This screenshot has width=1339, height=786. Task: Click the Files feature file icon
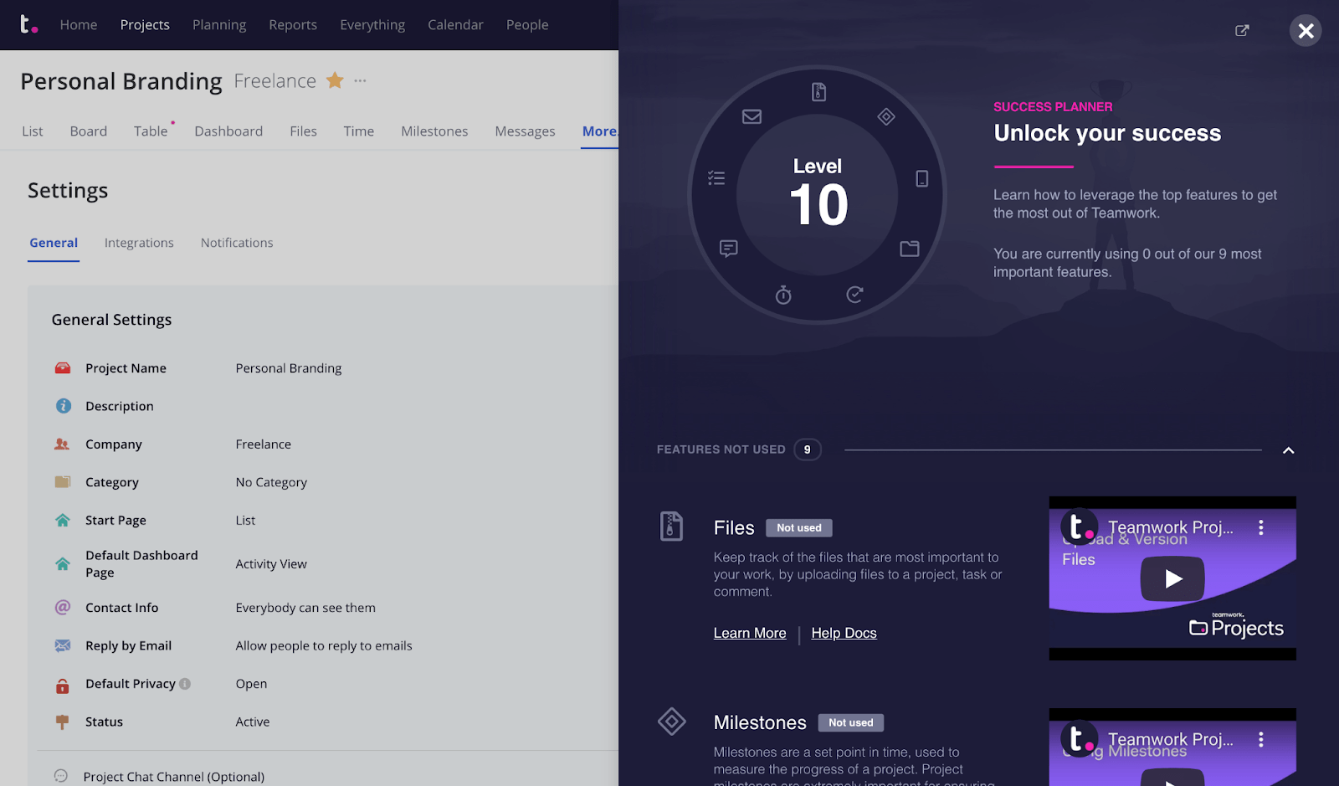[671, 527]
